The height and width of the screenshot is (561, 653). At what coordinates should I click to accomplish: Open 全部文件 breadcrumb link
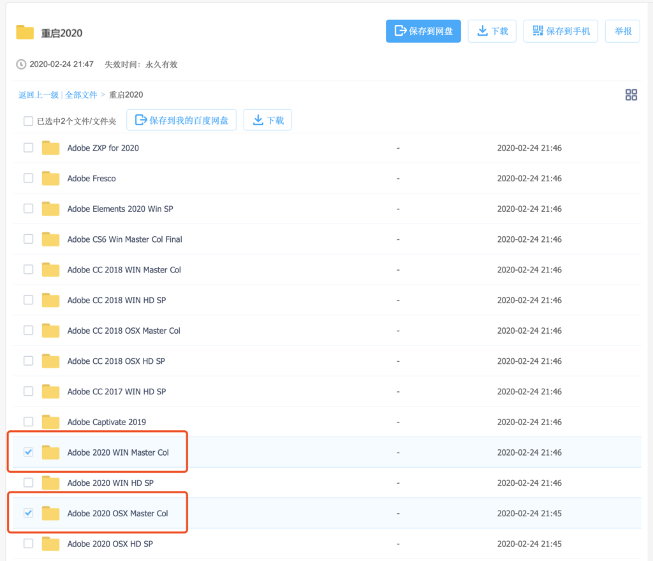pyautogui.click(x=81, y=95)
